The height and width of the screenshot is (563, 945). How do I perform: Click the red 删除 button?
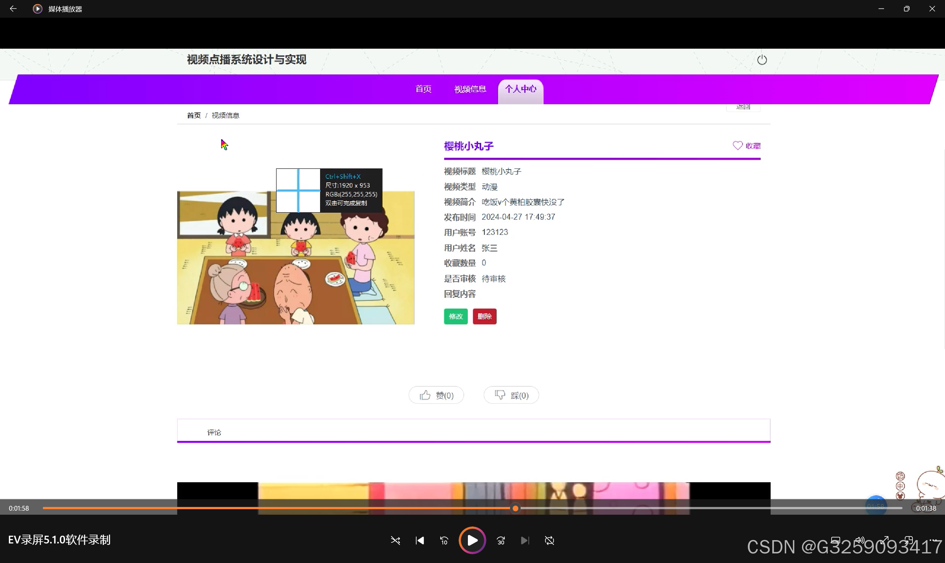485,316
